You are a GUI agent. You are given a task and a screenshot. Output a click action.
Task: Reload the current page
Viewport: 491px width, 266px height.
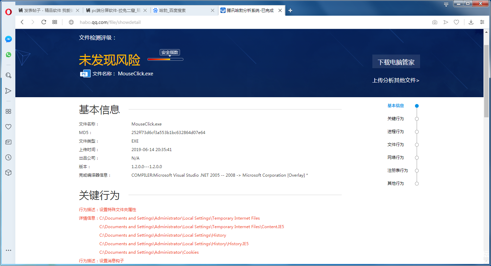[44, 22]
